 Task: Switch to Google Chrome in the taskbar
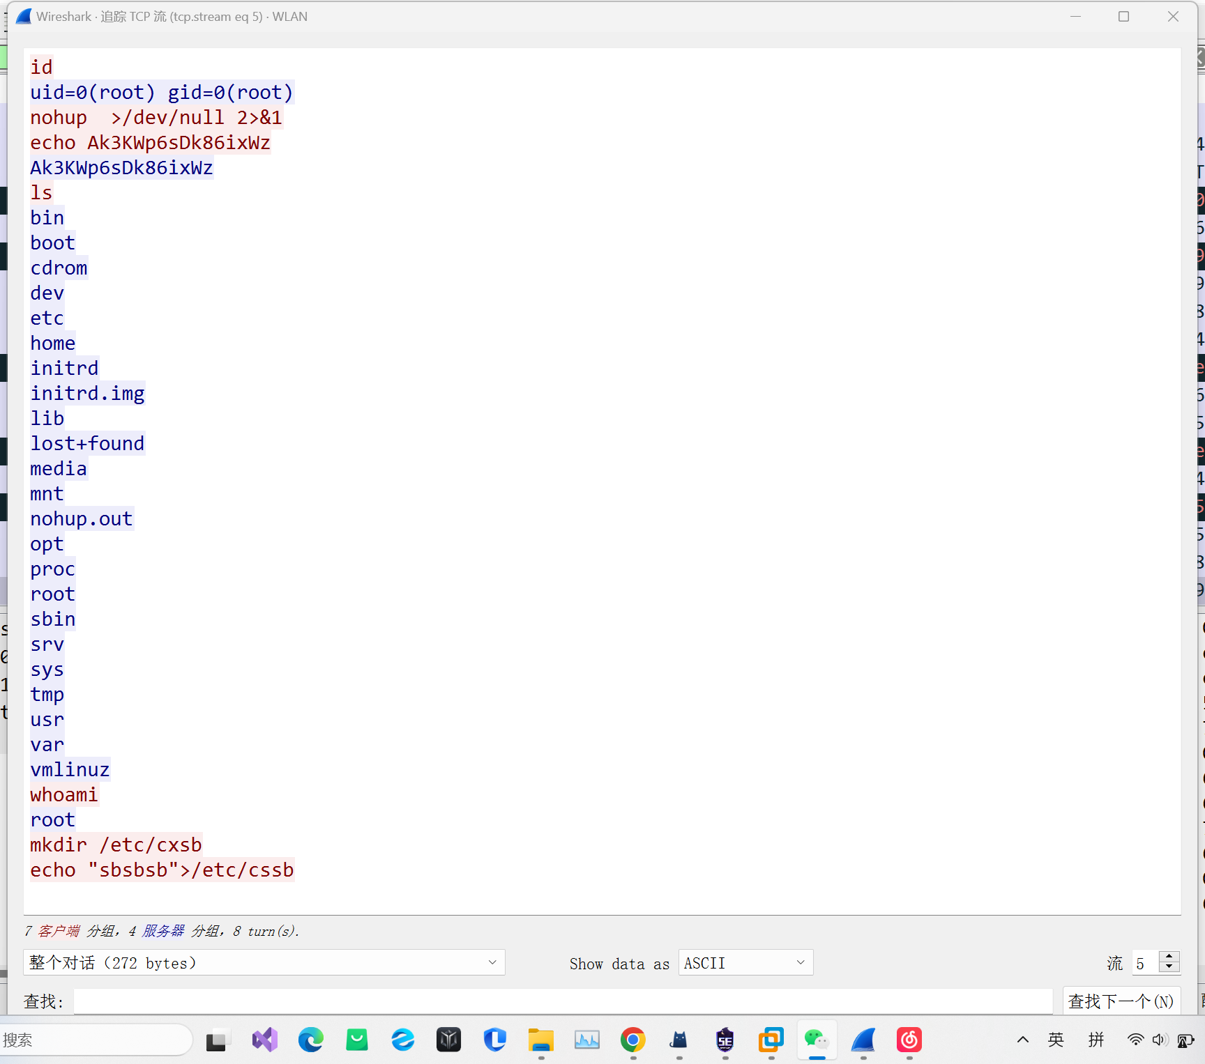633,1040
